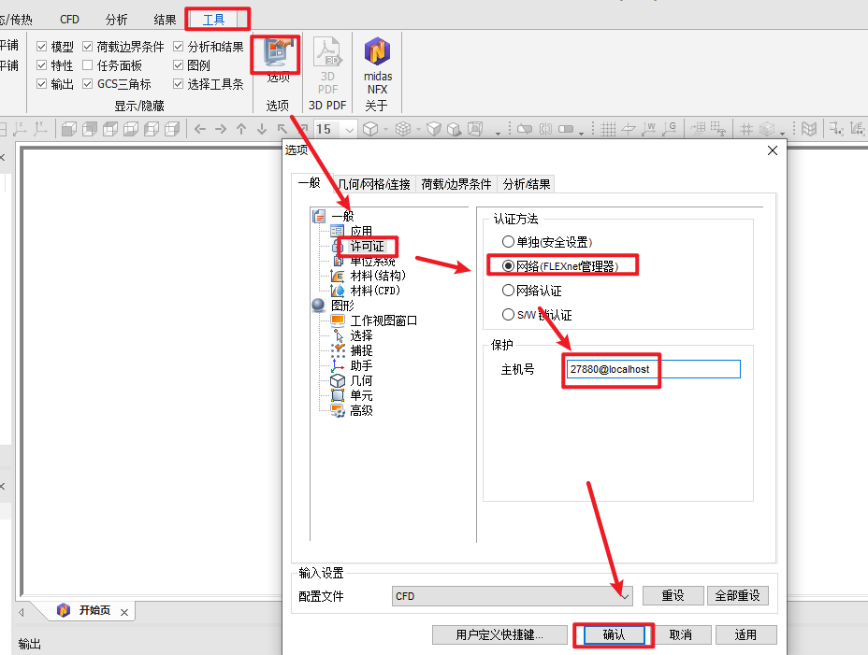Select the 捕捉 snap settings icon
The image size is (868, 655).
pos(338,350)
